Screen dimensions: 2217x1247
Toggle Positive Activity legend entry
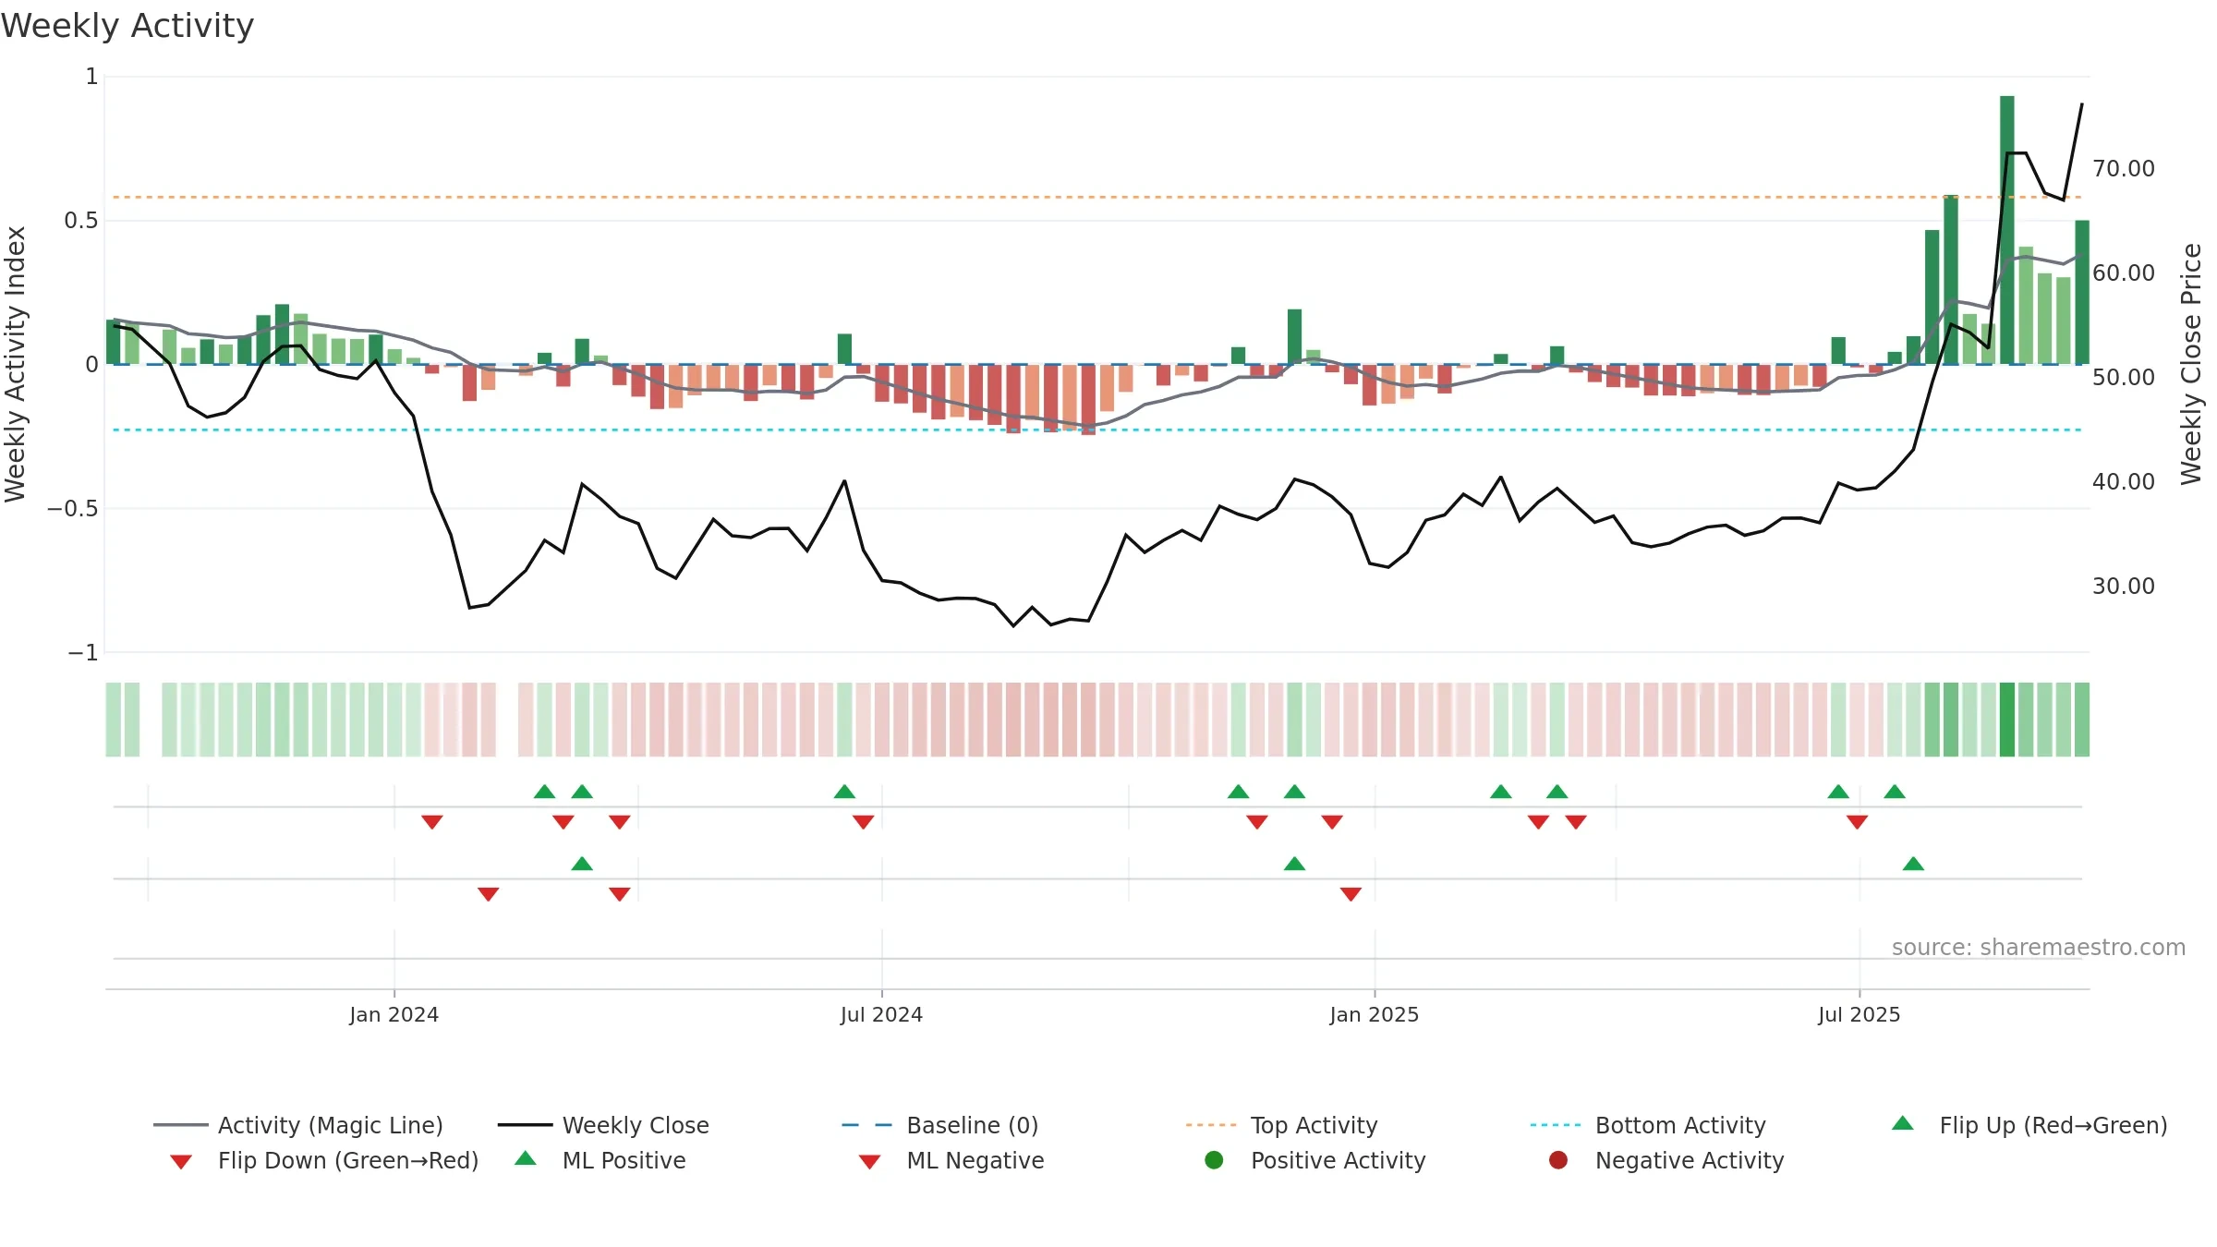pos(1314,1160)
